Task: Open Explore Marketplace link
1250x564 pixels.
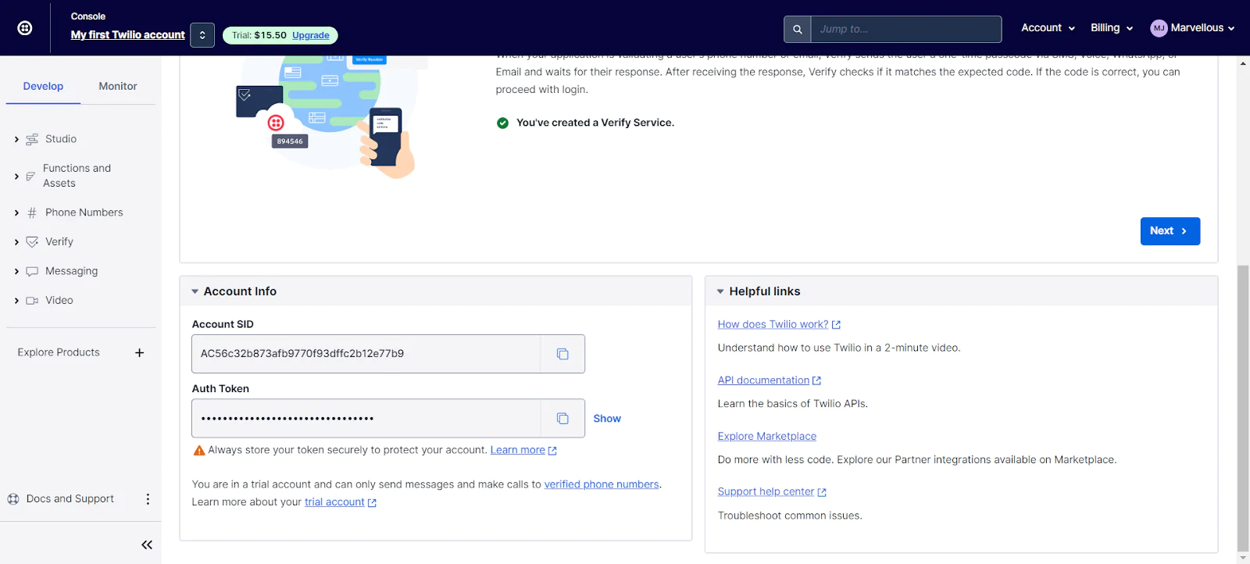Action: point(766,437)
